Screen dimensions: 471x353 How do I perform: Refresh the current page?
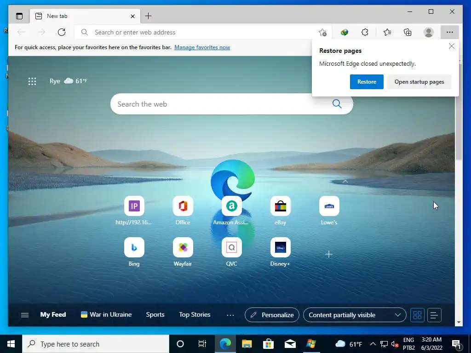62,32
